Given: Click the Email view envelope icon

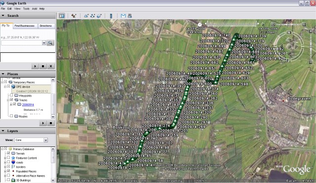Looking at the screenshot, I should [123, 16].
